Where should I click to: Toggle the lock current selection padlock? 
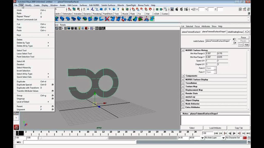click(123, 9)
